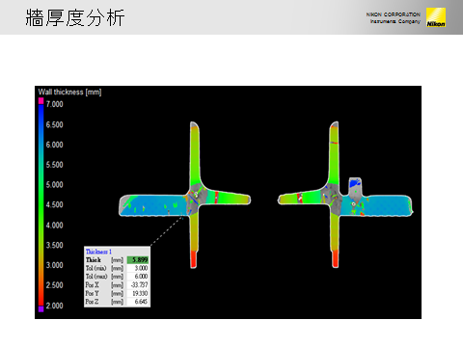This screenshot has height=347, width=463.
Task: Click the Thickness 1 annotation title
Action: pos(98,252)
